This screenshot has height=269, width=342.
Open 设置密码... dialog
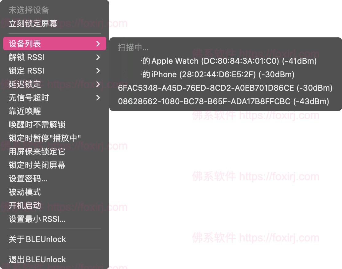click(x=28, y=179)
